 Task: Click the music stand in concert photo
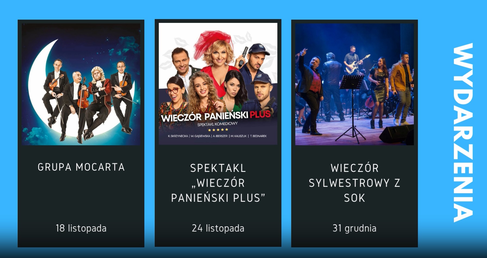tap(352, 109)
